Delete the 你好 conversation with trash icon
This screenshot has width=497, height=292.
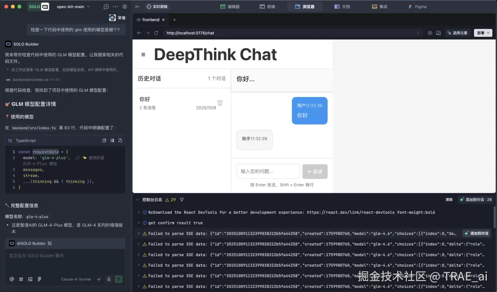[220, 103]
